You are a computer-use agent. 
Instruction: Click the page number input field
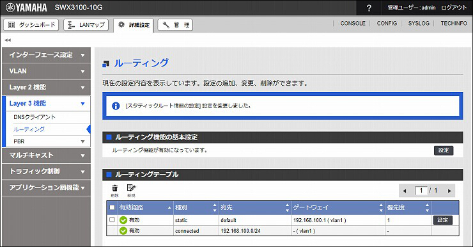click(421, 191)
